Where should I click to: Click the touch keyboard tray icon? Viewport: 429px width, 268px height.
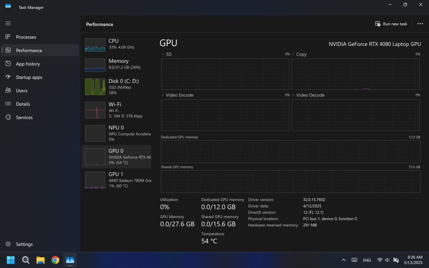pyautogui.click(x=354, y=260)
